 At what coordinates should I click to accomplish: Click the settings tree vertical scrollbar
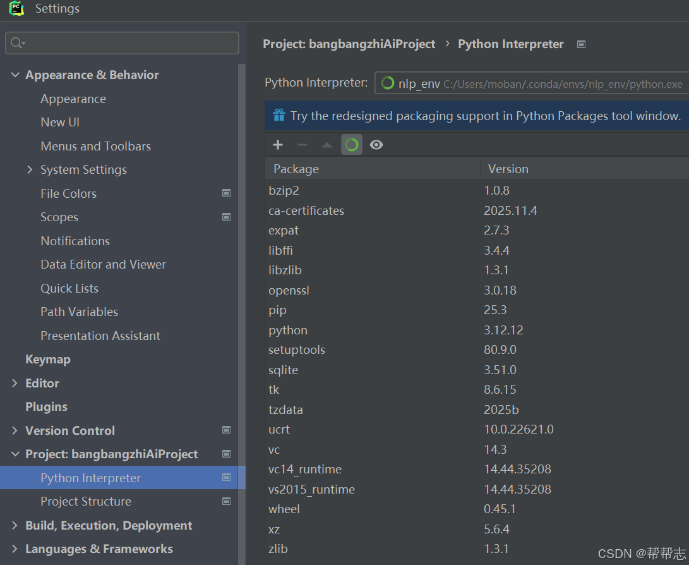tap(241, 314)
